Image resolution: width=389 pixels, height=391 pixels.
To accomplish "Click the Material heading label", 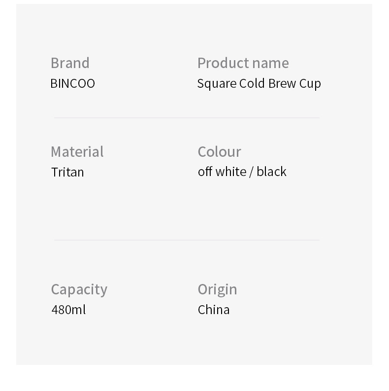I will tap(77, 151).
